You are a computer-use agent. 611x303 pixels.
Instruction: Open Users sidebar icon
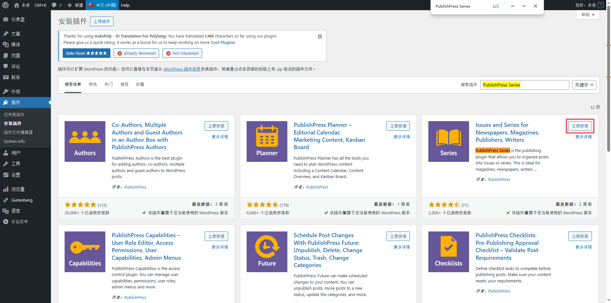(x=6, y=153)
